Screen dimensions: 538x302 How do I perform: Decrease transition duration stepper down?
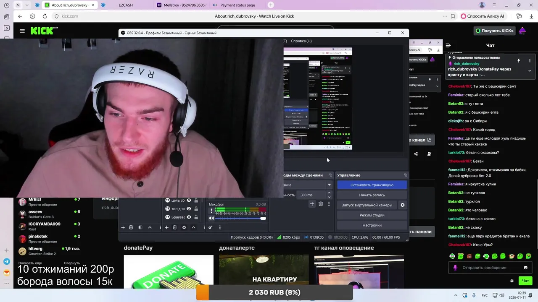[329, 197]
